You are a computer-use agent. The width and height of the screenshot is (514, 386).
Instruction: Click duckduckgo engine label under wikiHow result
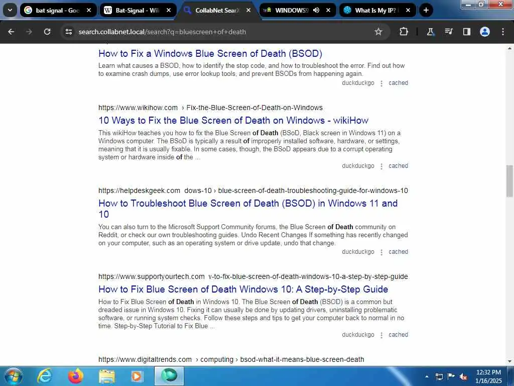(x=358, y=166)
